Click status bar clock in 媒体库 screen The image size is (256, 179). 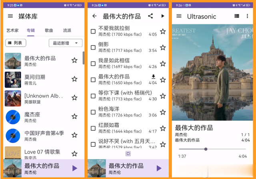coord(10,5)
